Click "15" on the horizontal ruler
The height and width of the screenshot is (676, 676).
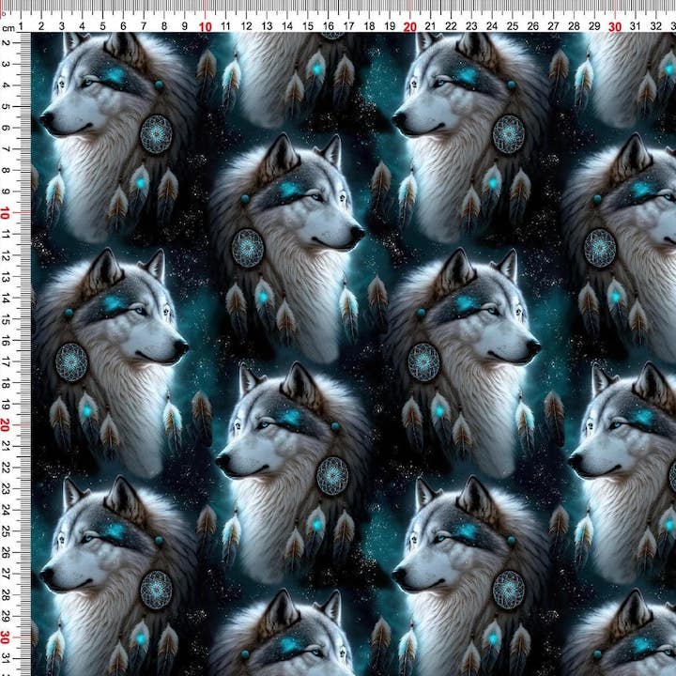click(308, 26)
